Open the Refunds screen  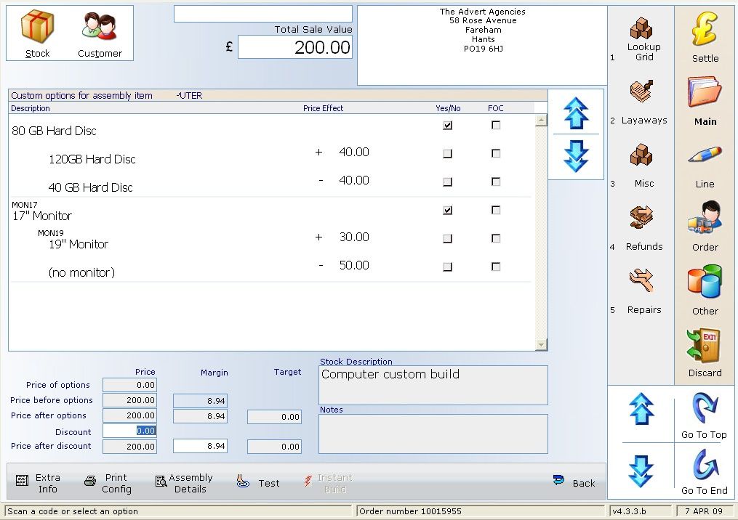[x=643, y=227]
